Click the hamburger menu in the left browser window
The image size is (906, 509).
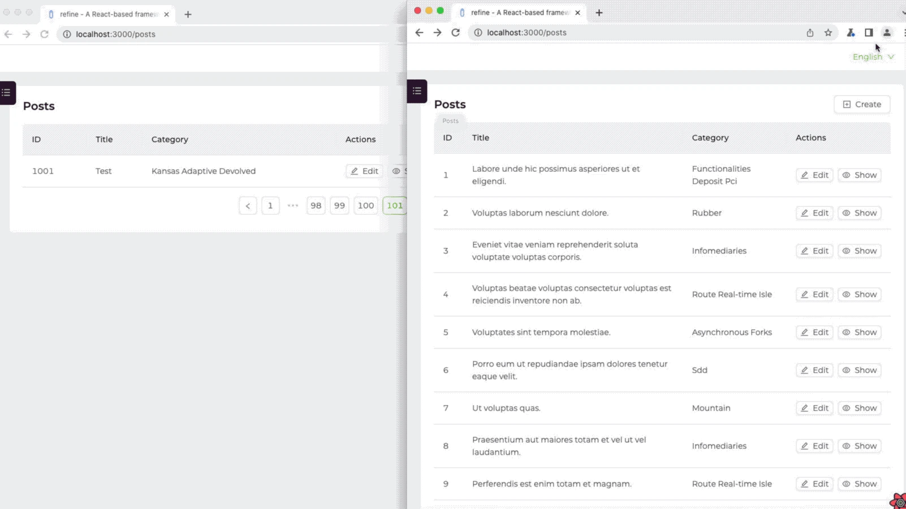tap(6, 93)
